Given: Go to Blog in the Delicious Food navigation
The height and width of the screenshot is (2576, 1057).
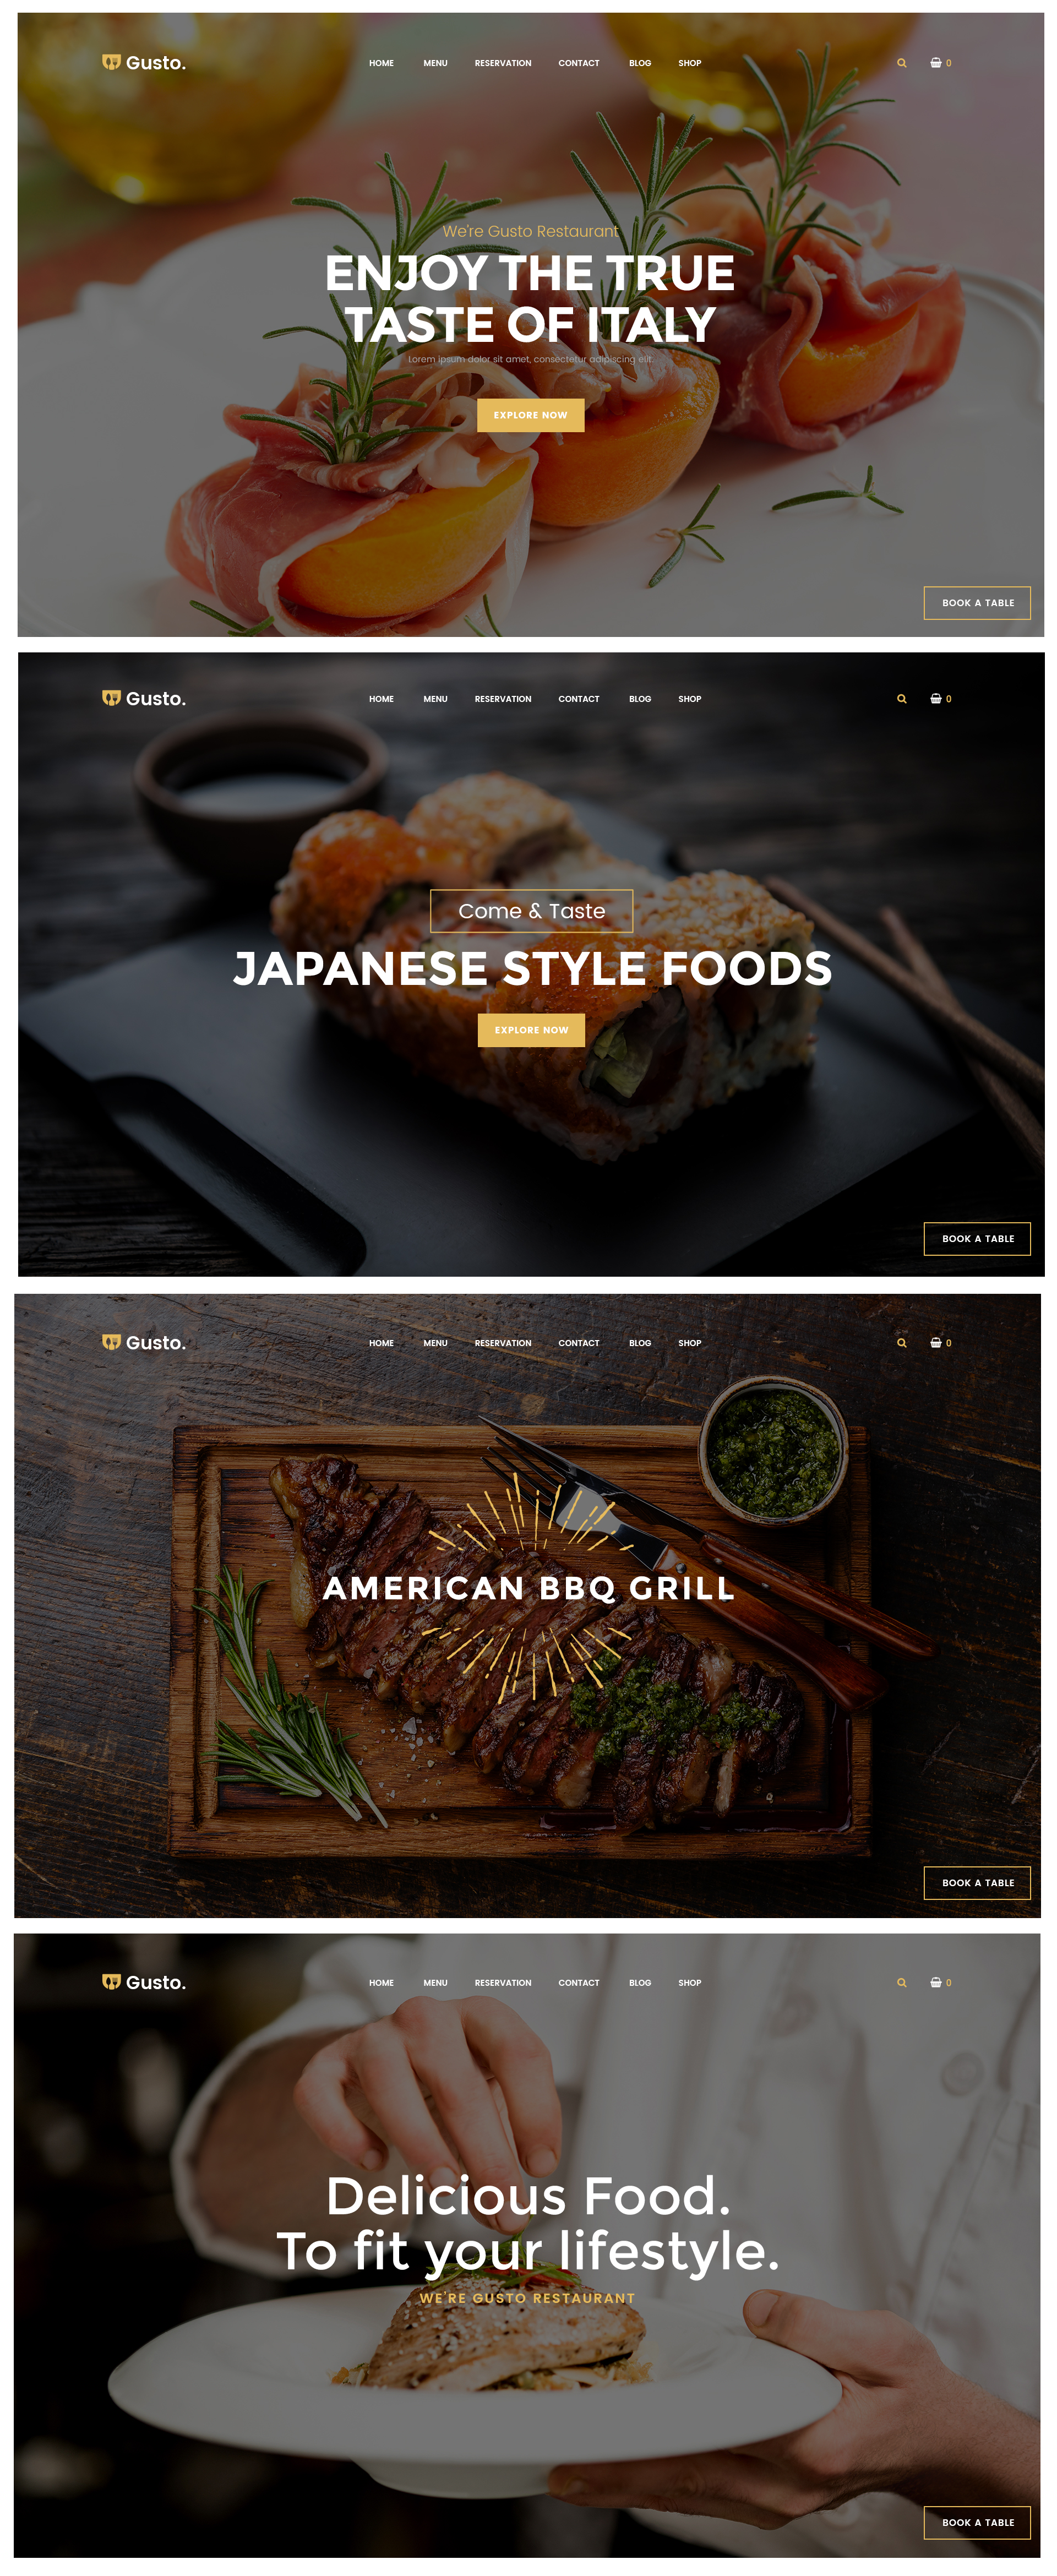Looking at the screenshot, I should (640, 1983).
